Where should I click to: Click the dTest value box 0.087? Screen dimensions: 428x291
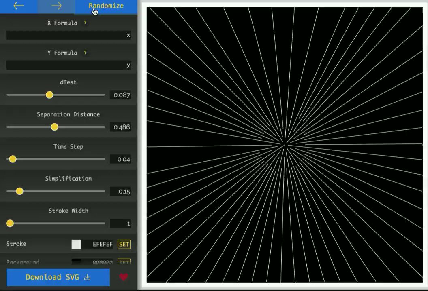(x=120, y=95)
